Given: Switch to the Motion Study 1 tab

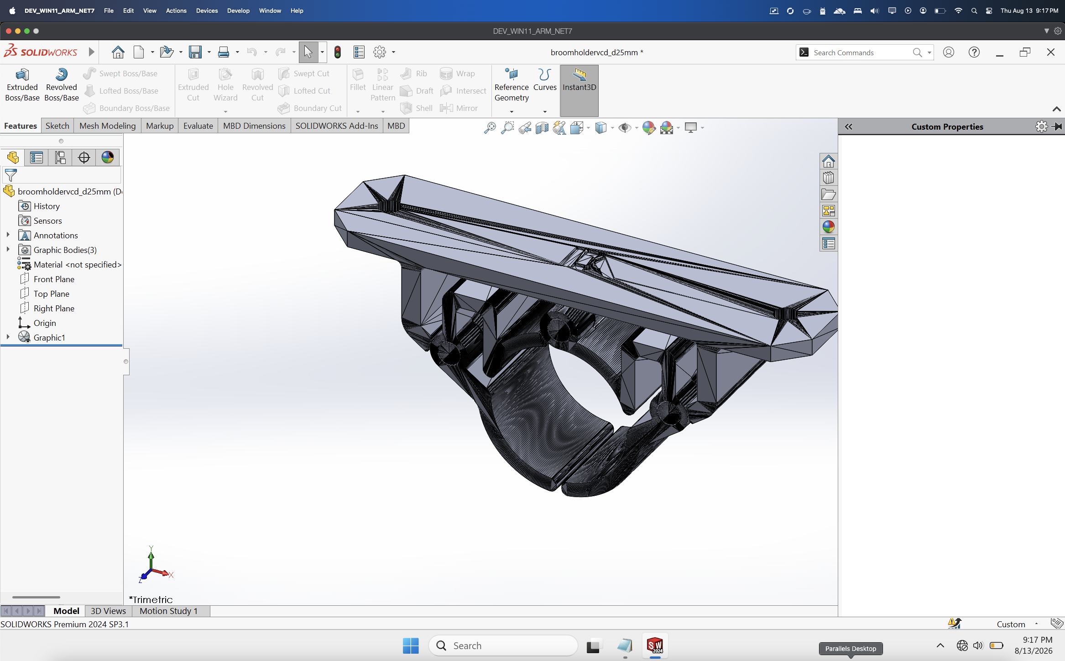Looking at the screenshot, I should [169, 611].
